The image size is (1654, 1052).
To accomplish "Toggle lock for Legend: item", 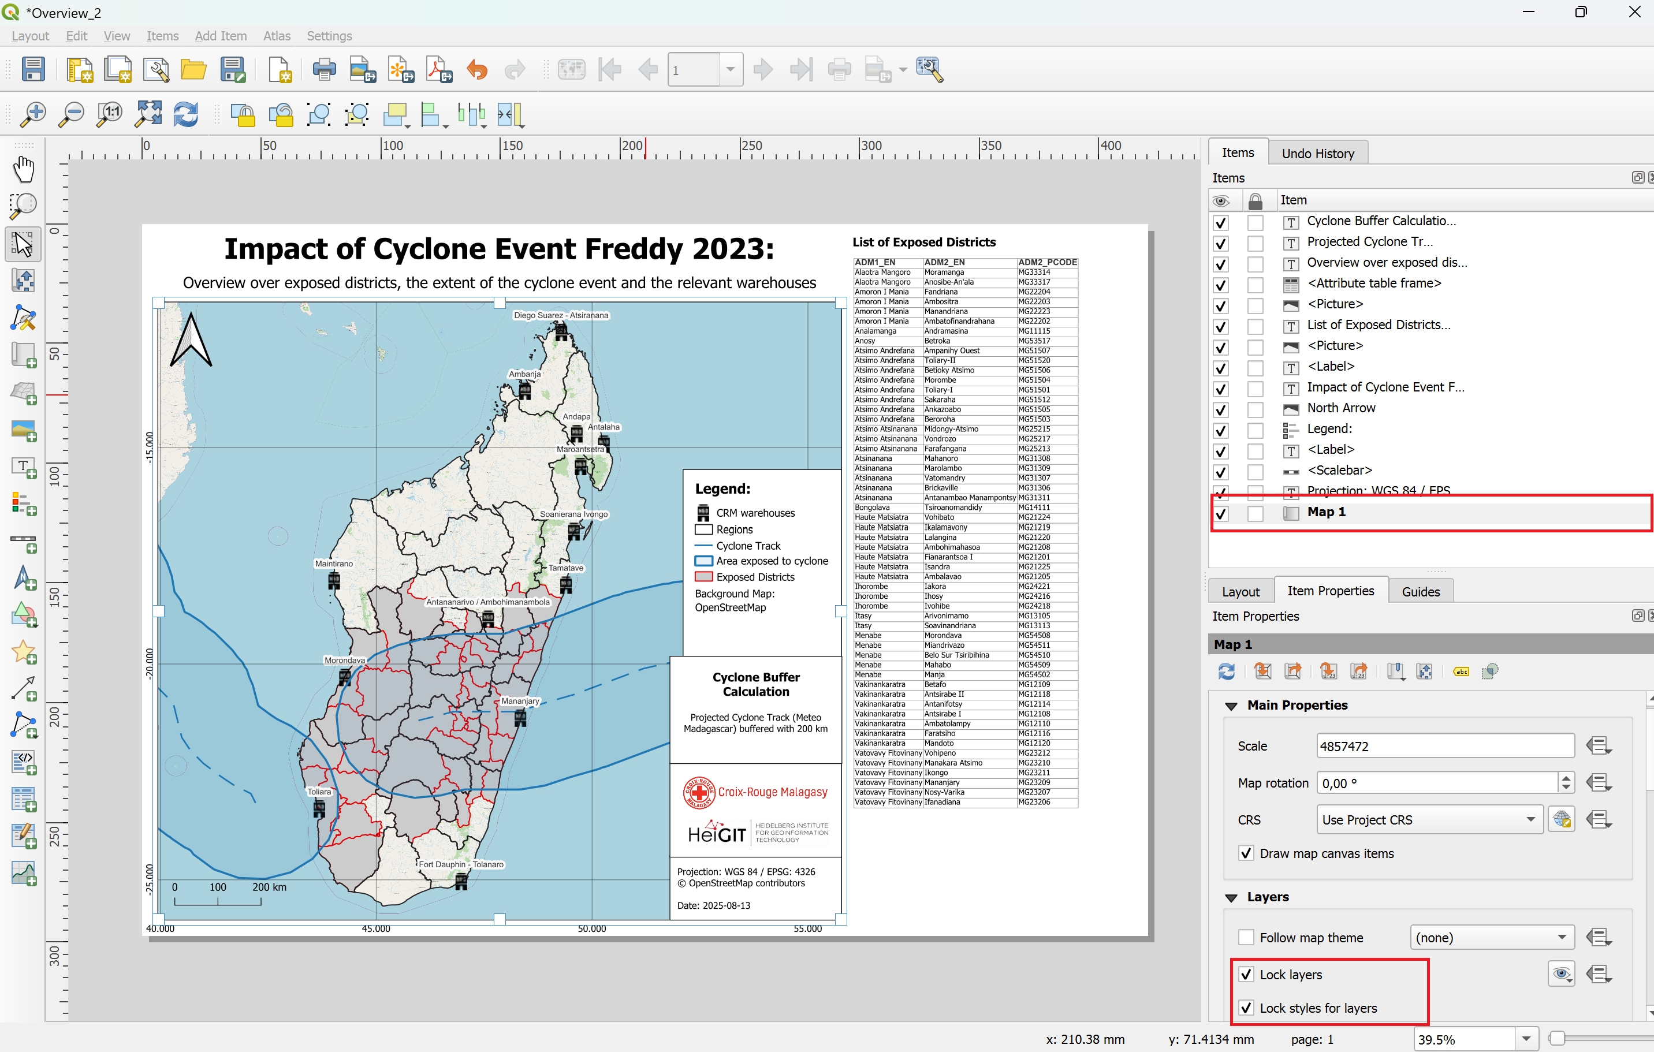I will pyautogui.click(x=1255, y=430).
